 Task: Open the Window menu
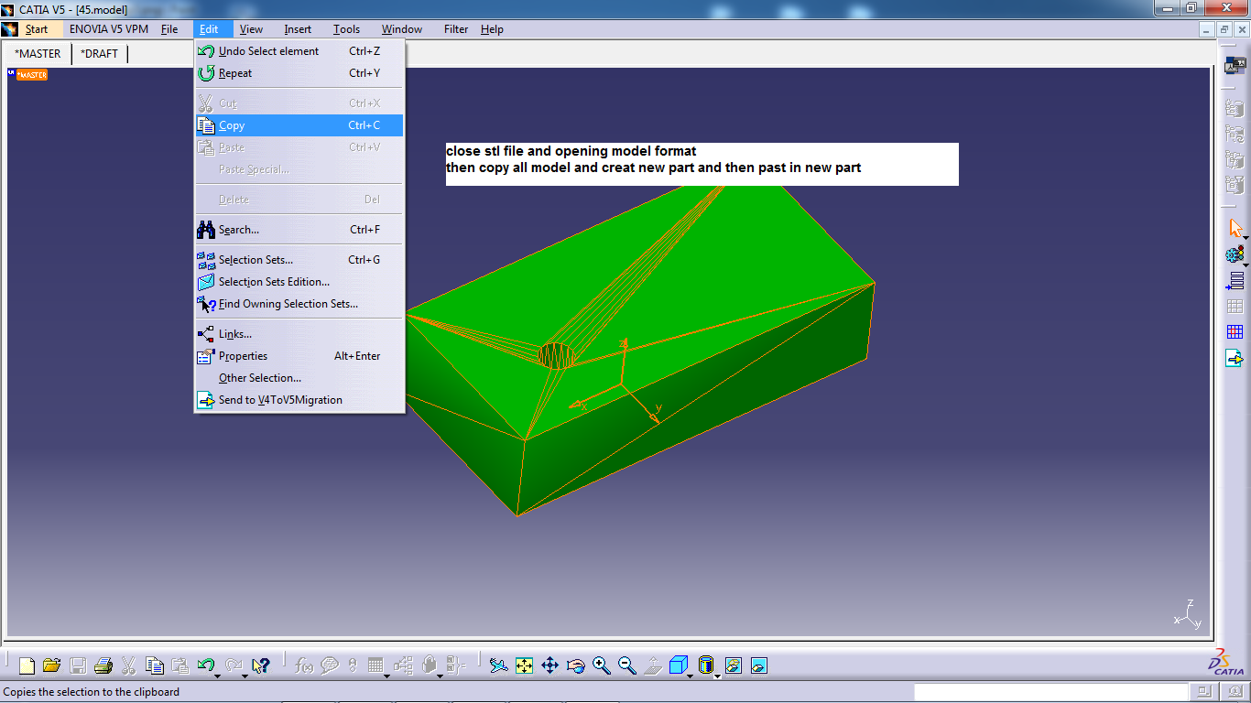402,29
